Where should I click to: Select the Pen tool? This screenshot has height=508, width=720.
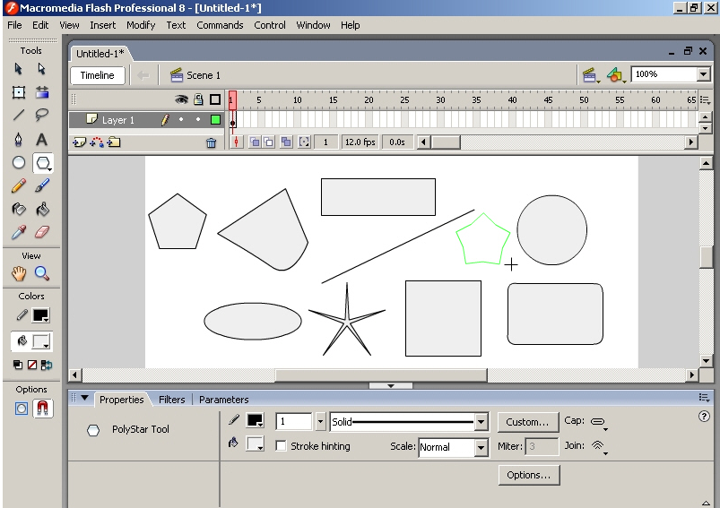(18, 139)
